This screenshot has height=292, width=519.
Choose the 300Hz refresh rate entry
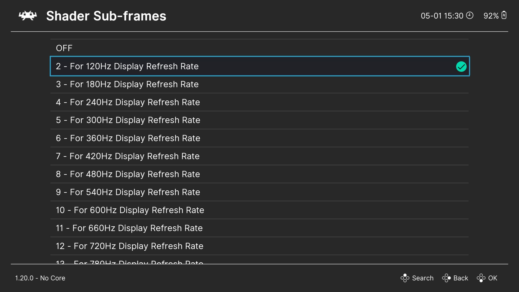pyautogui.click(x=128, y=120)
